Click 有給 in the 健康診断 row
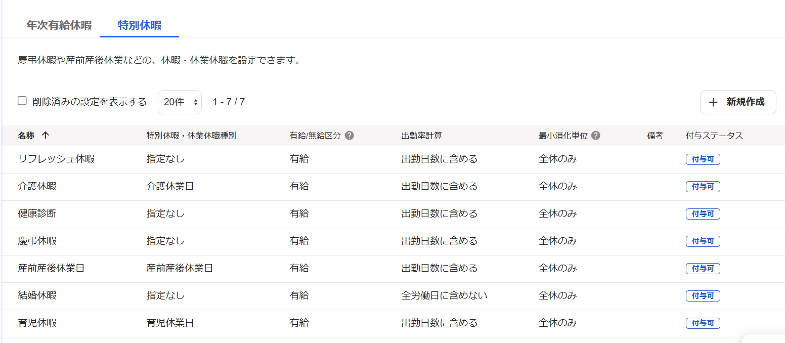The width and height of the screenshot is (785, 343). coord(299,213)
